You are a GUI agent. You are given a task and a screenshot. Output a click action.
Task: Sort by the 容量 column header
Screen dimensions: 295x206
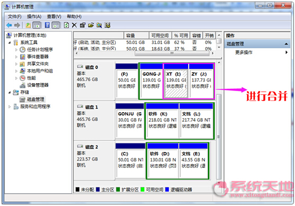[x=136, y=35]
